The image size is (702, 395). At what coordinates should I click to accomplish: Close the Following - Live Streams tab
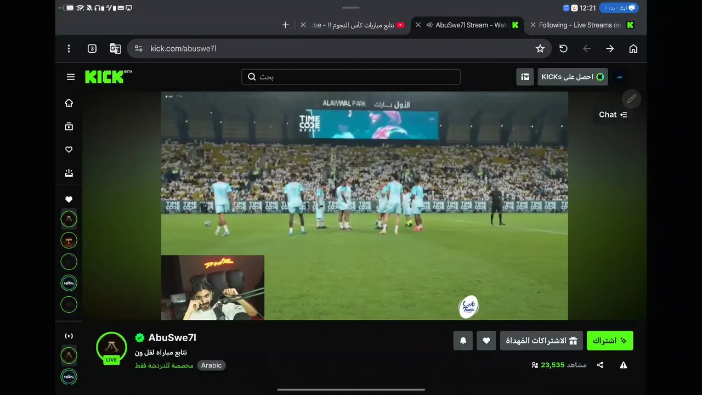tap(533, 25)
